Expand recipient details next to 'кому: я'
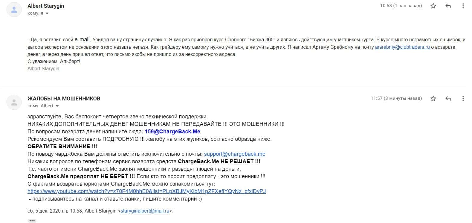472x223 pixels. tap(47, 13)
